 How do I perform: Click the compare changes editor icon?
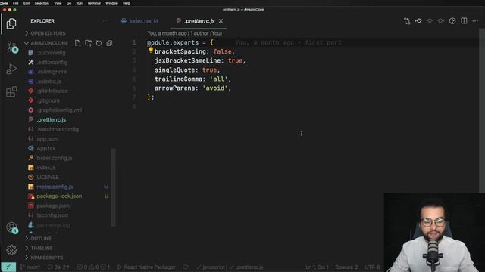pyautogui.click(x=407, y=21)
